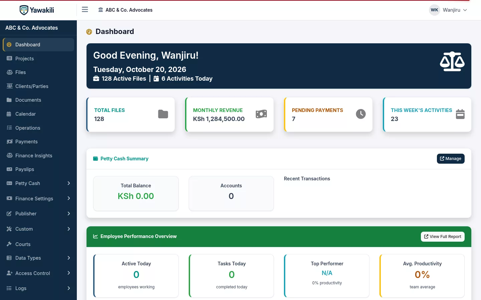
Task: Click the 128 Active Files text in banner
Action: click(x=124, y=79)
